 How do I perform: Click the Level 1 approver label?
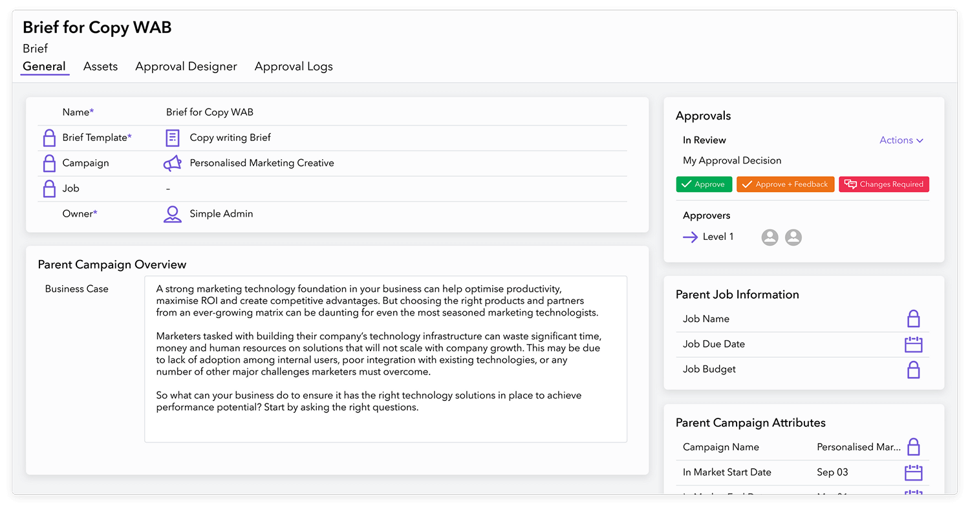click(x=718, y=237)
